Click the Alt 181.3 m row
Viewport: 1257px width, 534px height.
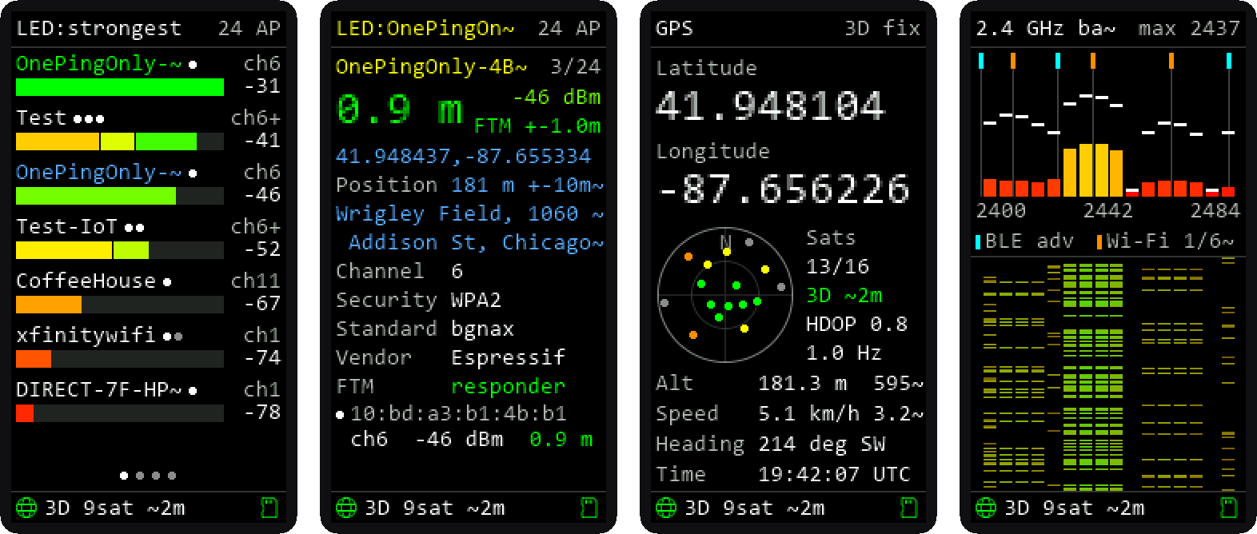[790, 383]
